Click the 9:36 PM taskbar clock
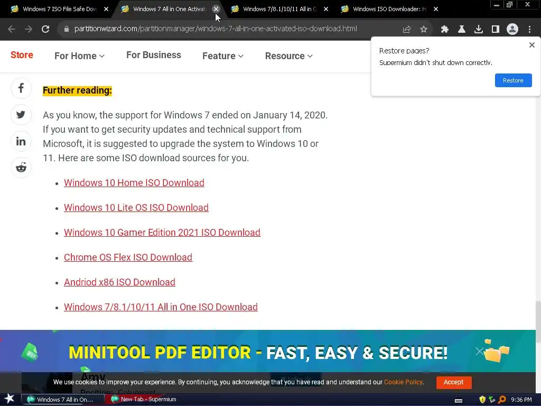This screenshot has width=541, height=406. click(x=521, y=400)
